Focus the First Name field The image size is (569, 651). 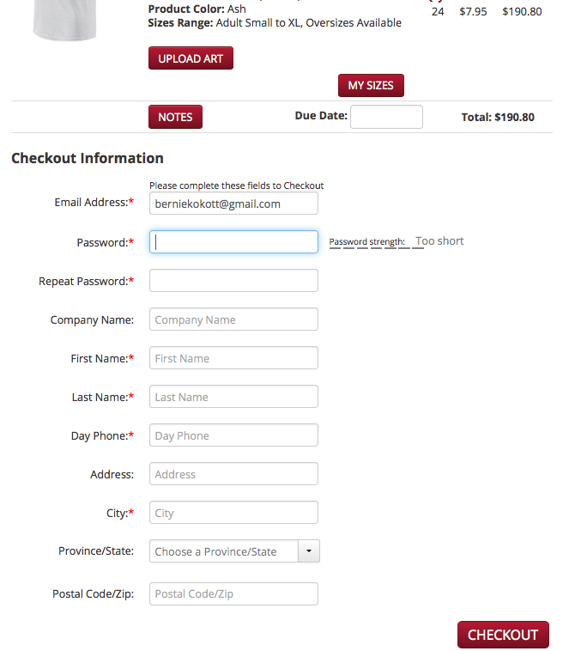tap(233, 358)
